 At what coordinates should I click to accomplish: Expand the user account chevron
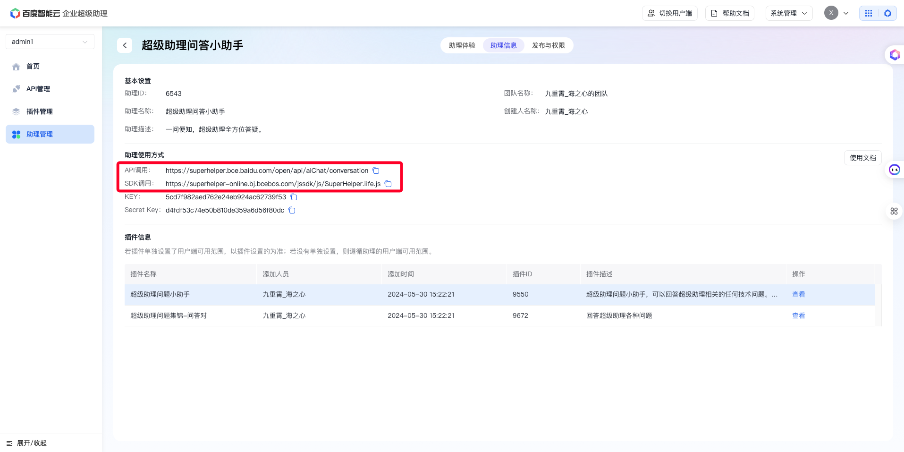coord(846,13)
